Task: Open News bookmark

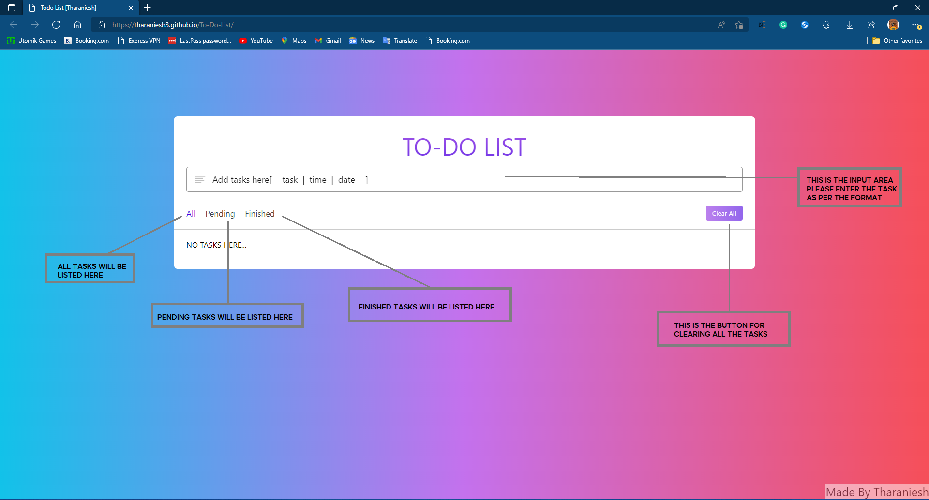Action: 362,41
